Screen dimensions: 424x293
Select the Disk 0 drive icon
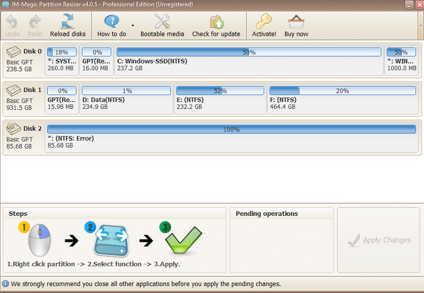pyautogui.click(x=13, y=52)
